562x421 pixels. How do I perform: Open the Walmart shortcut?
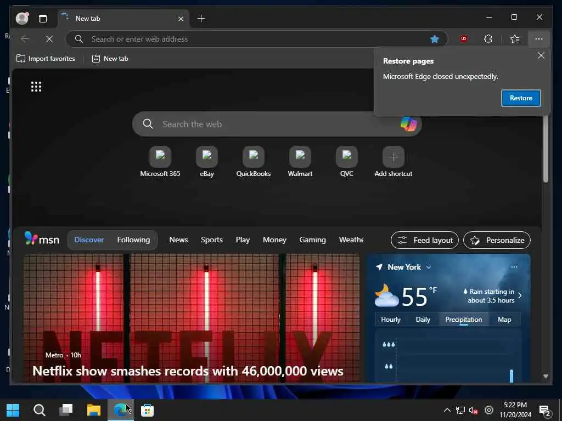pyautogui.click(x=300, y=162)
